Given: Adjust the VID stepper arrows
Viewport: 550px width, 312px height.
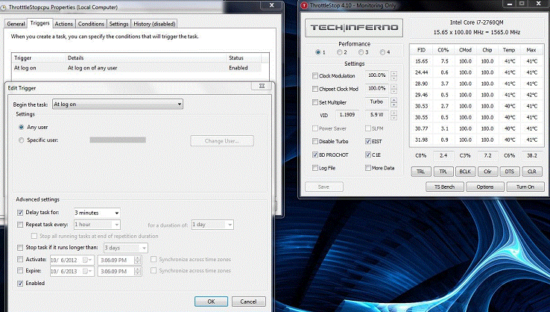Looking at the screenshot, I should point(394,115).
